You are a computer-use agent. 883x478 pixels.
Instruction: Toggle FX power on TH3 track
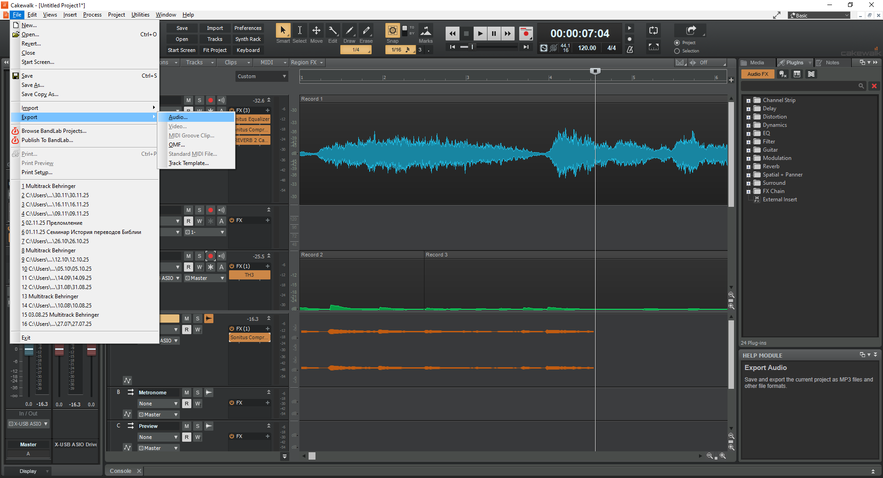pyautogui.click(x=232, y=266)
